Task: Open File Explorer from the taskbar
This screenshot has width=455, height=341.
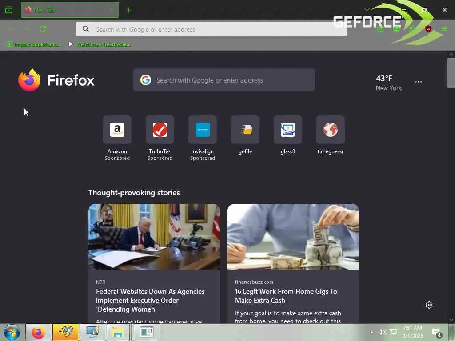Action: click(x=118, y=332)
